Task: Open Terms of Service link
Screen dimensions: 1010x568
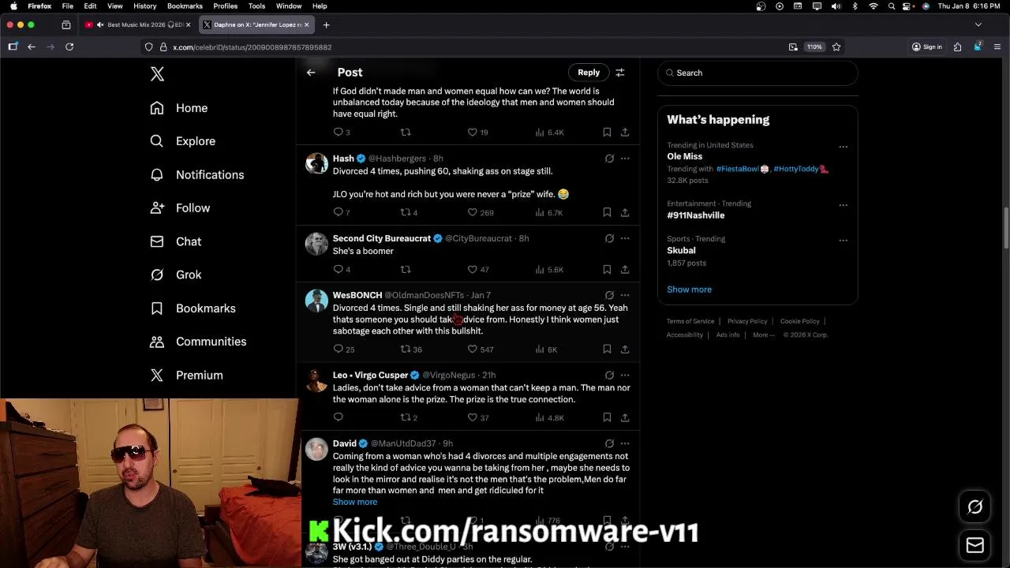Action: click(x=690, y=321)
